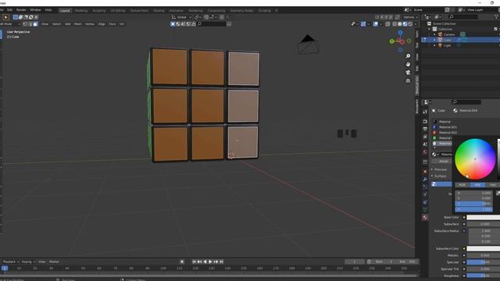Enable solid viewport shading
This screenshot has width=500, height=281.
coord(400,24)
